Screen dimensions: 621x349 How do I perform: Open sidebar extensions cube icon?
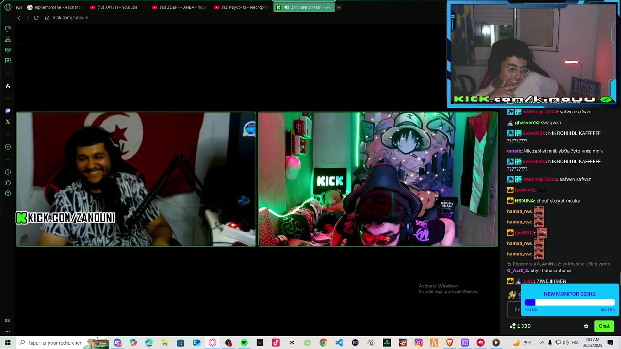pos(8,183)
